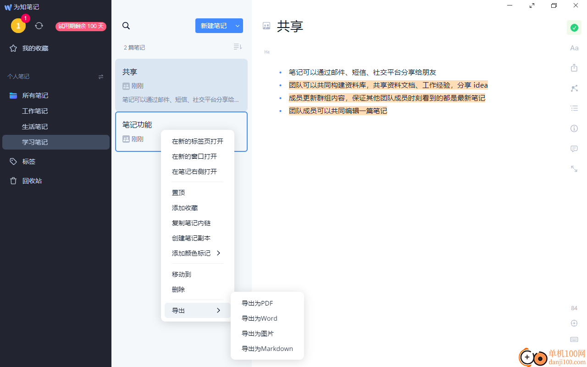Open the outline list icon
Screen dimensions: 587x367
click(574, 108)
